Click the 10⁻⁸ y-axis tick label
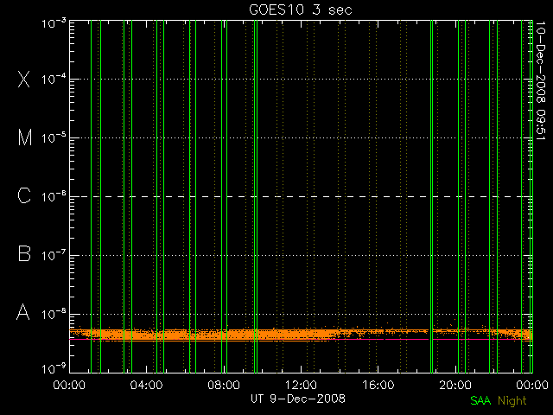The image size is (553, 415). tap(54, 314)
